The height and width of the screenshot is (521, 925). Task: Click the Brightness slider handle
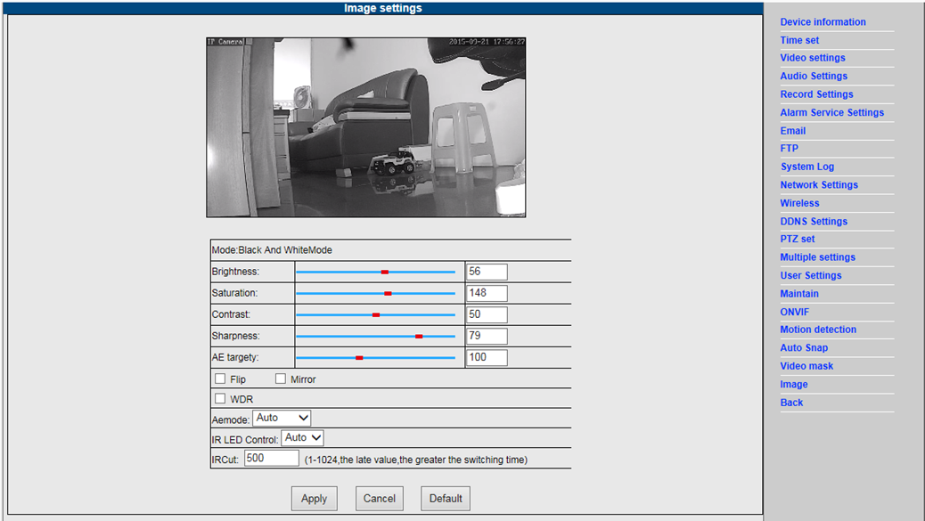(x=385, y=272)
